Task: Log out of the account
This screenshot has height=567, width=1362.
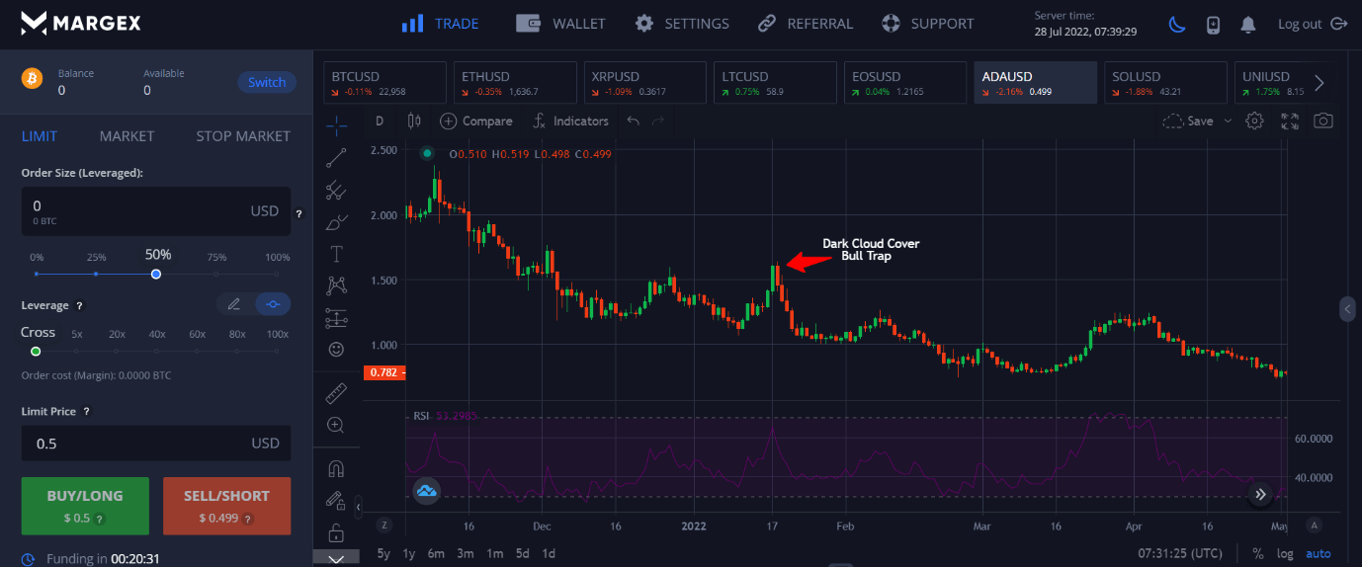Action: [1311, 24]
